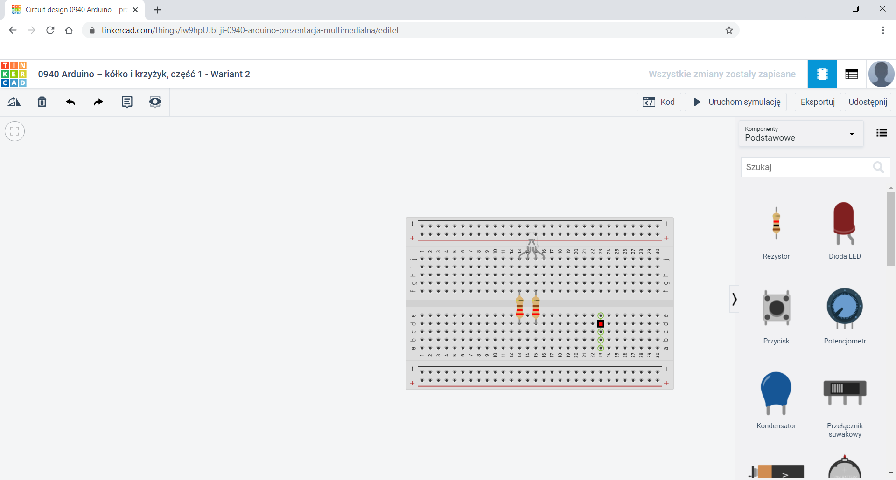Switch to component list table view
Screen dimensions: 896x480
point(852,74)
